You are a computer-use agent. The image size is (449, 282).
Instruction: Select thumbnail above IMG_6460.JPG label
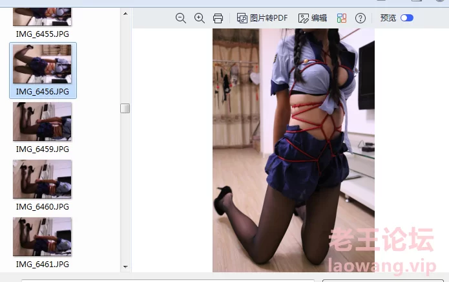click(x=42, y=179)
